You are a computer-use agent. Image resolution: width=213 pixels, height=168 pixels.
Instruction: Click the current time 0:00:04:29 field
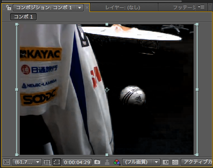coord(77,162)
